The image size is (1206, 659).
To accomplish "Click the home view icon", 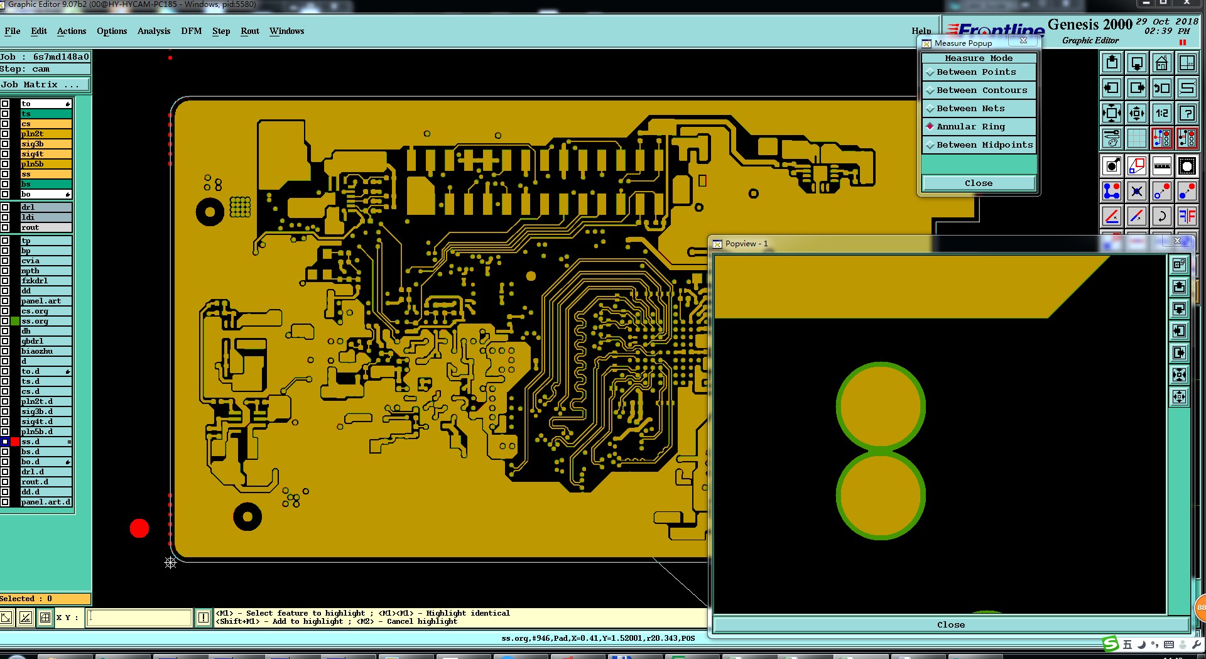I will pos(1162,63).
